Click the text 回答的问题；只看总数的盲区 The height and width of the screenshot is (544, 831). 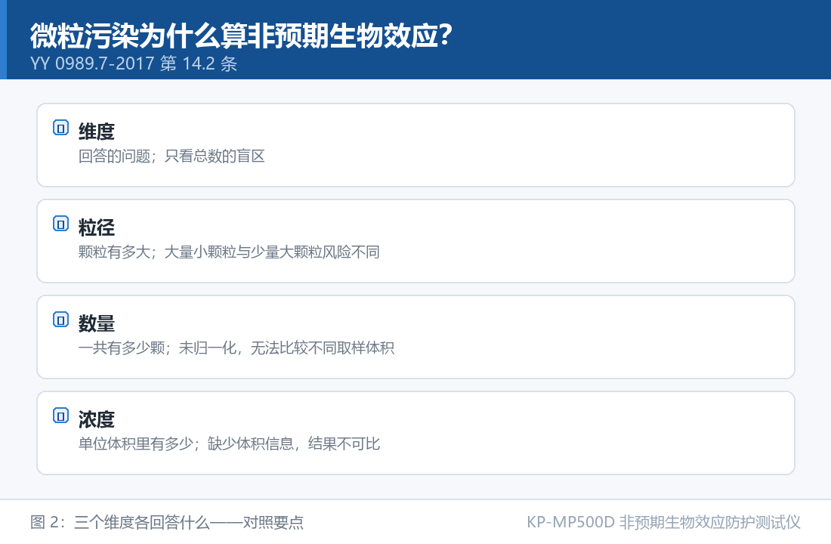coord(171,156)
